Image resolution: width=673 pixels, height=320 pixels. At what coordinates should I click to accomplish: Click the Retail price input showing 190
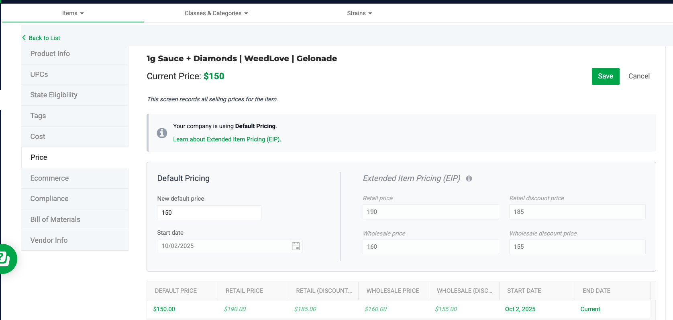(x=430, y=212)
